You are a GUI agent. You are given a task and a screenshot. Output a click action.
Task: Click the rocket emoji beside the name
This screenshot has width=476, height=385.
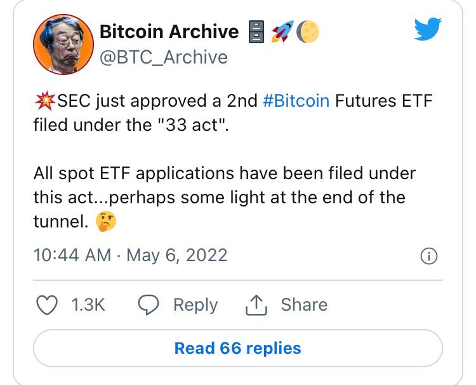[x=282, y=32]
